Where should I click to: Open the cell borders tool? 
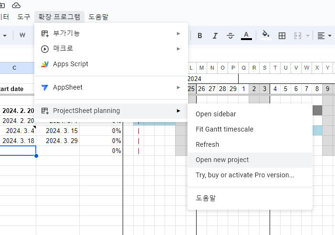pyautogui.click(x=282, y=36)
